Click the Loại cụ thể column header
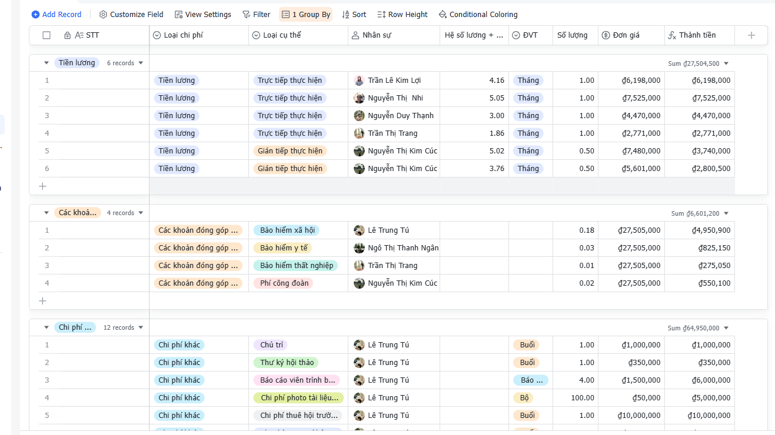775x435 pixels. tap(298, 35)
